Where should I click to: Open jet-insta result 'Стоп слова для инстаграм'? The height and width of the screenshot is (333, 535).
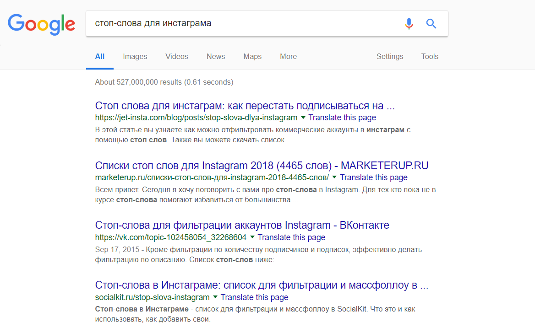tap(245, 106)
